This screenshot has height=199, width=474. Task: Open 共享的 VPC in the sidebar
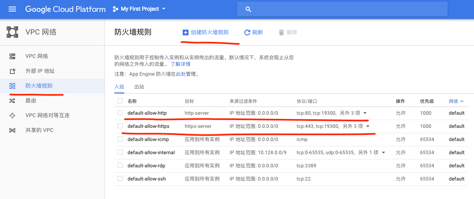point(52,130)
